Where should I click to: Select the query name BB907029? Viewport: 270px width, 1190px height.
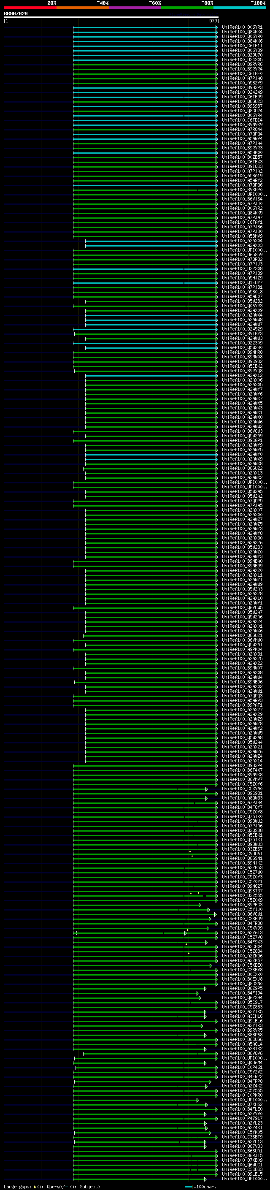[x=16, y=14]
